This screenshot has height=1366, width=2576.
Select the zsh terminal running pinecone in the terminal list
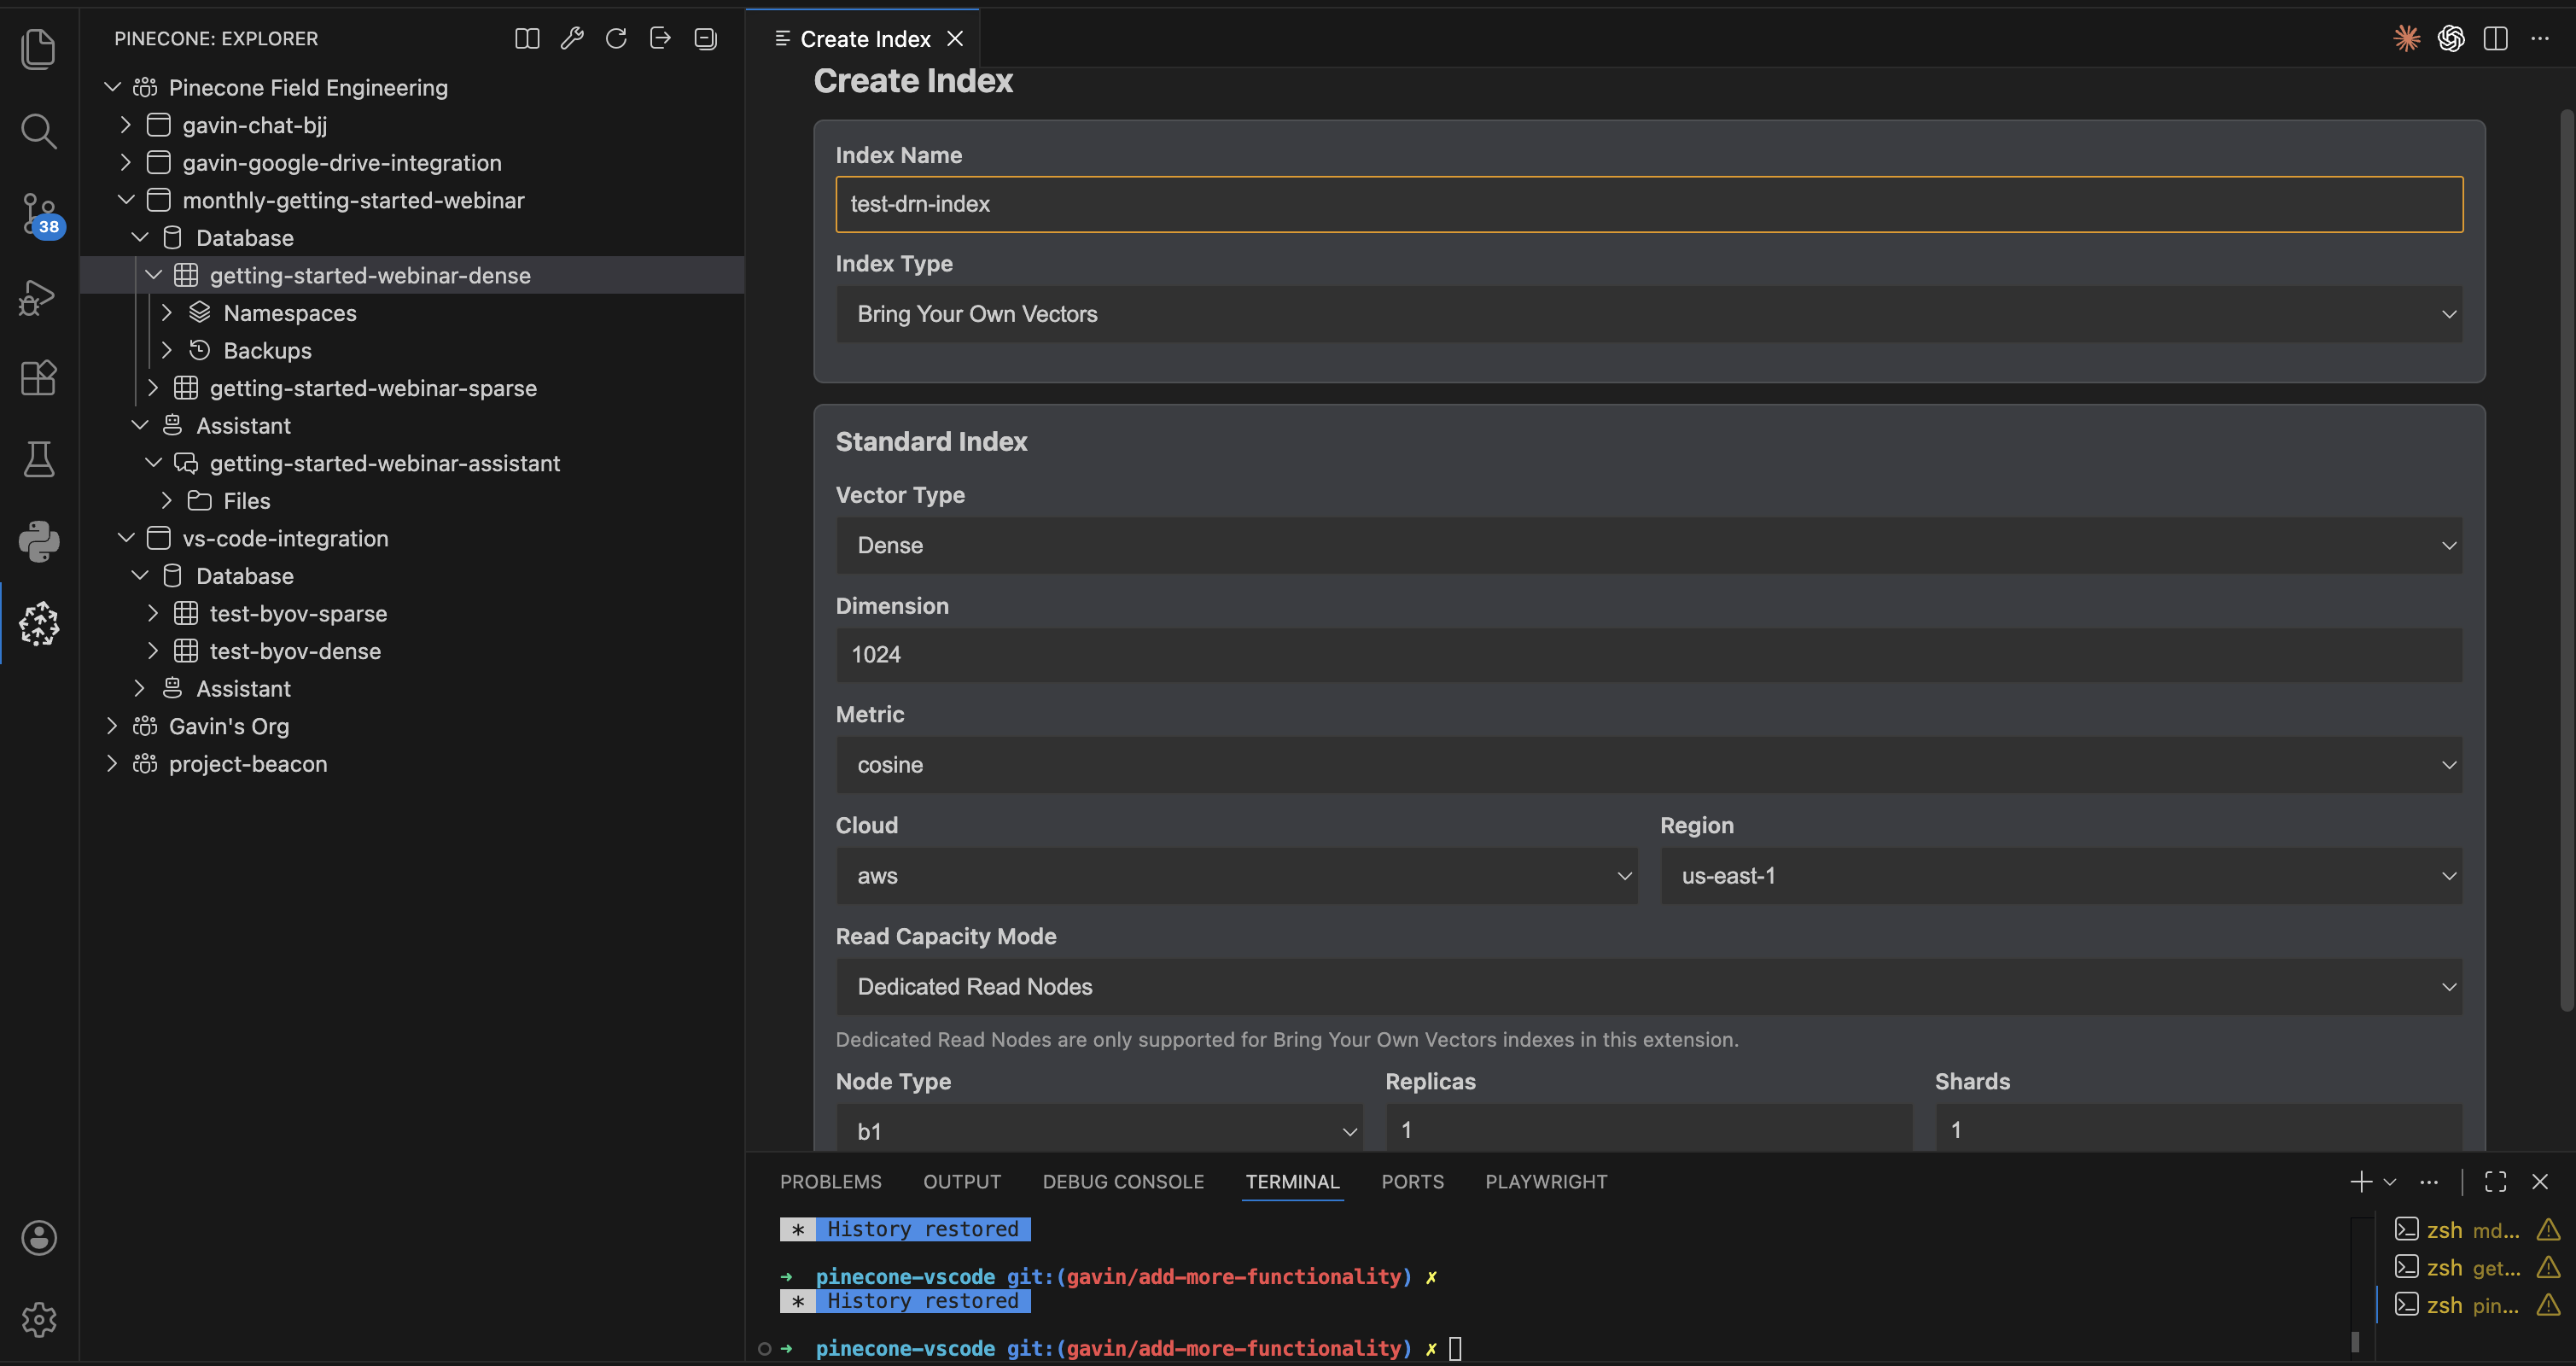click(x=2466, y=1305)
